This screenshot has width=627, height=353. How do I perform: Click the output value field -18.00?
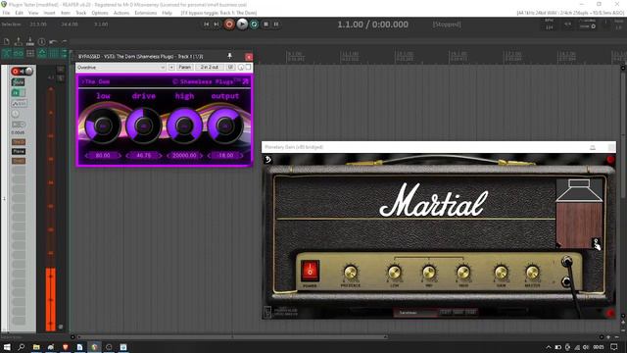point(225,155)
